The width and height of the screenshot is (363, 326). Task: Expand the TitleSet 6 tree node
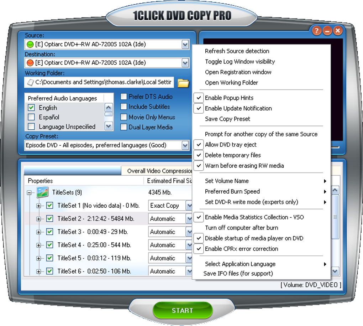[39, 271]
